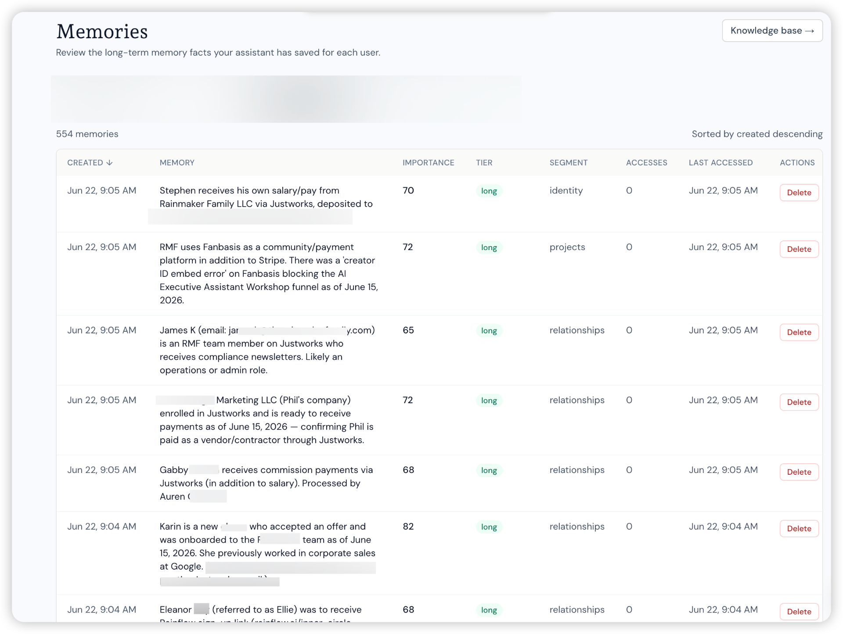Viewport: 843px width, 634px height.
Task: Open the James K memory text
Action: [x=267, y=350]
